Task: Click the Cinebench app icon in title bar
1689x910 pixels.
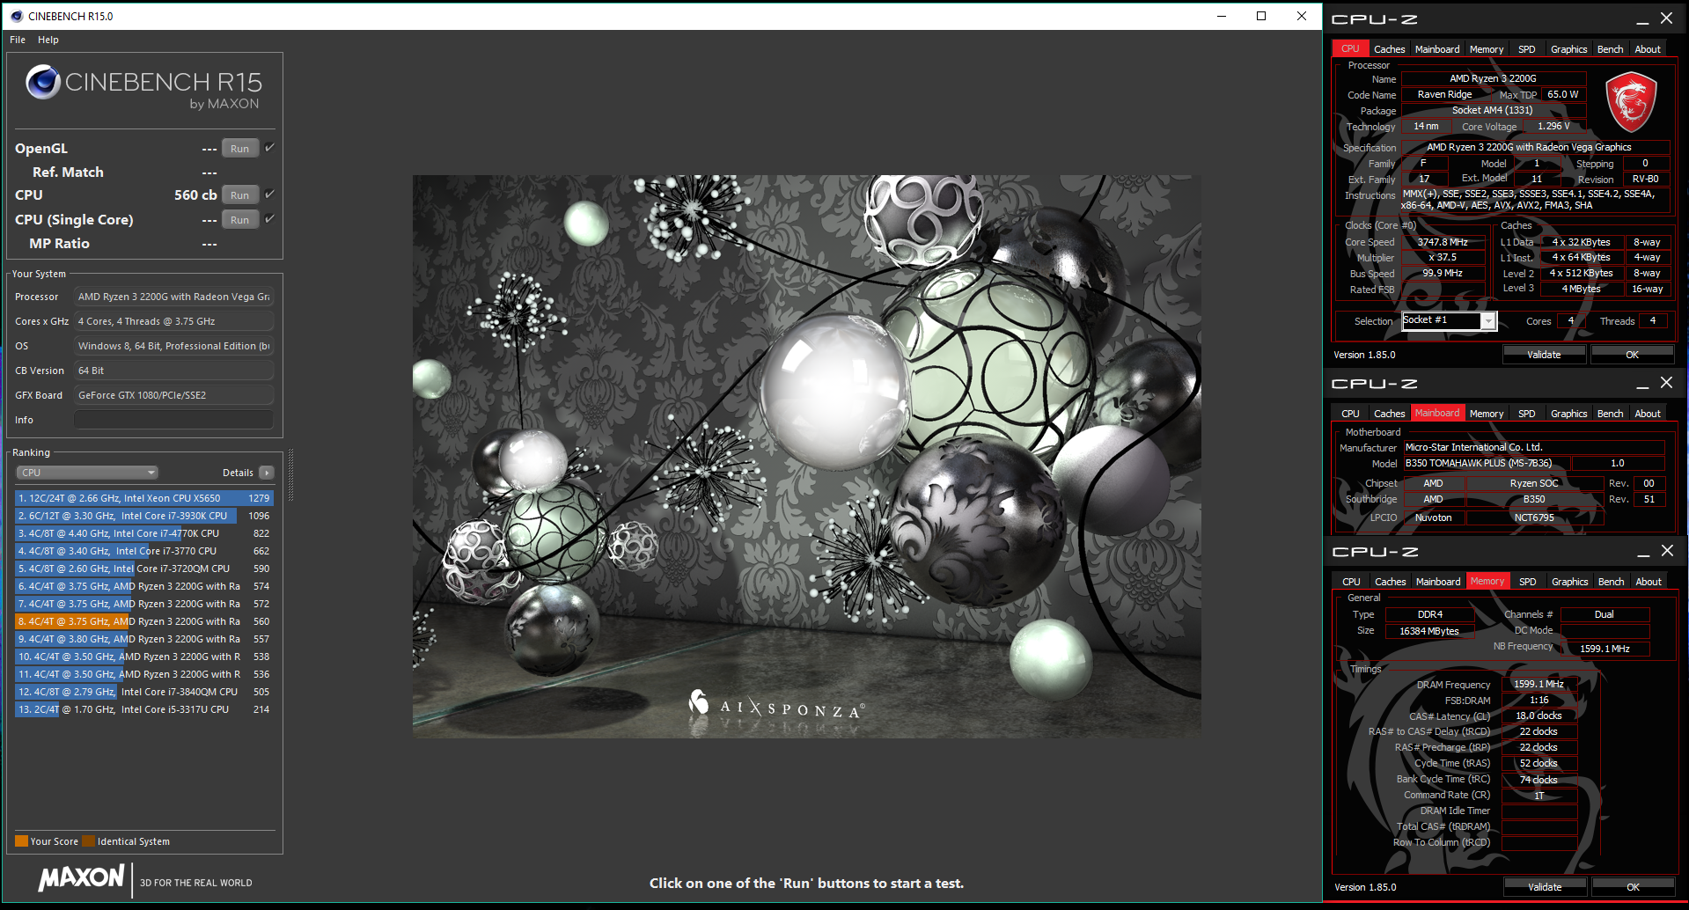Action: (x=16, y=16)
